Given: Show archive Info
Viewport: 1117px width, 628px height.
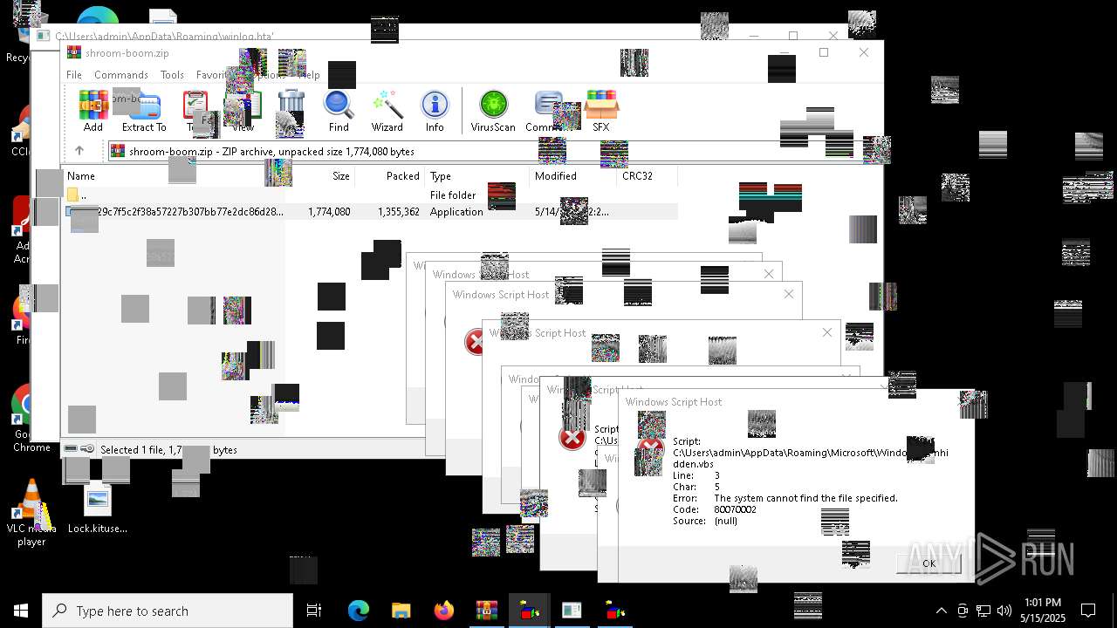Looking at the screenshot, I should click(435, 111).
